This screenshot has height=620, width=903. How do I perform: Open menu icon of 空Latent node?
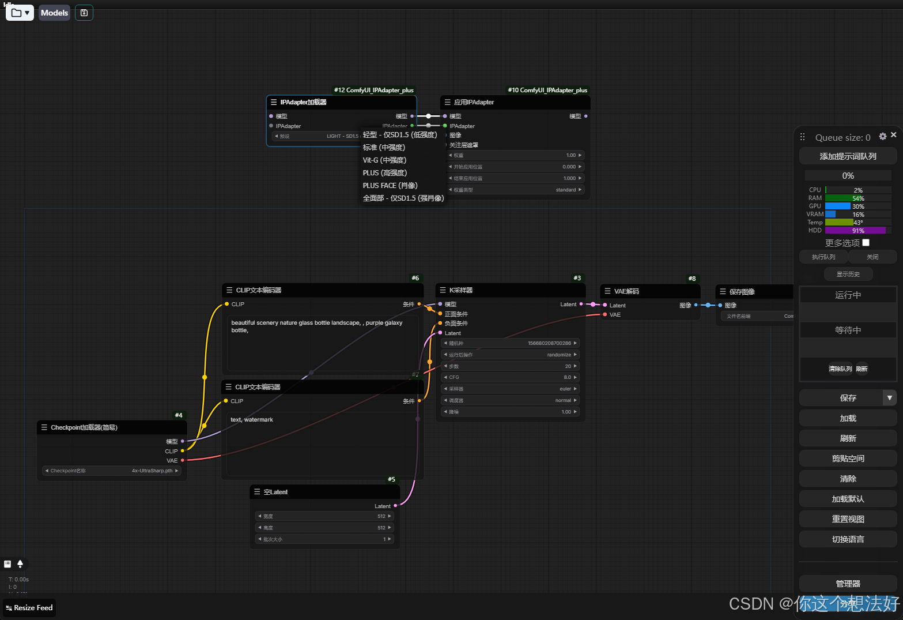257,492
